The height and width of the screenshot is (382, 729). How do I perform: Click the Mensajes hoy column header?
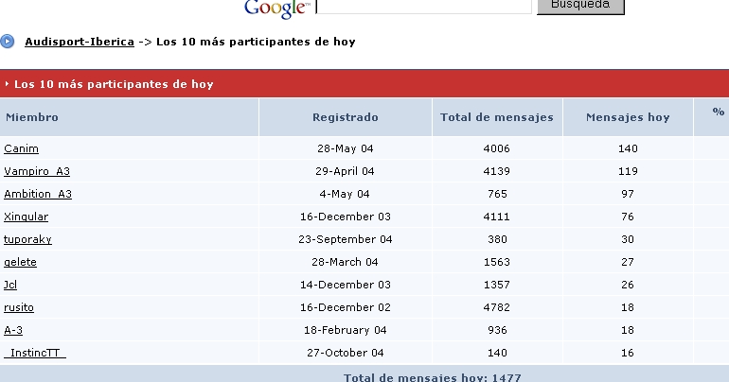628,117
